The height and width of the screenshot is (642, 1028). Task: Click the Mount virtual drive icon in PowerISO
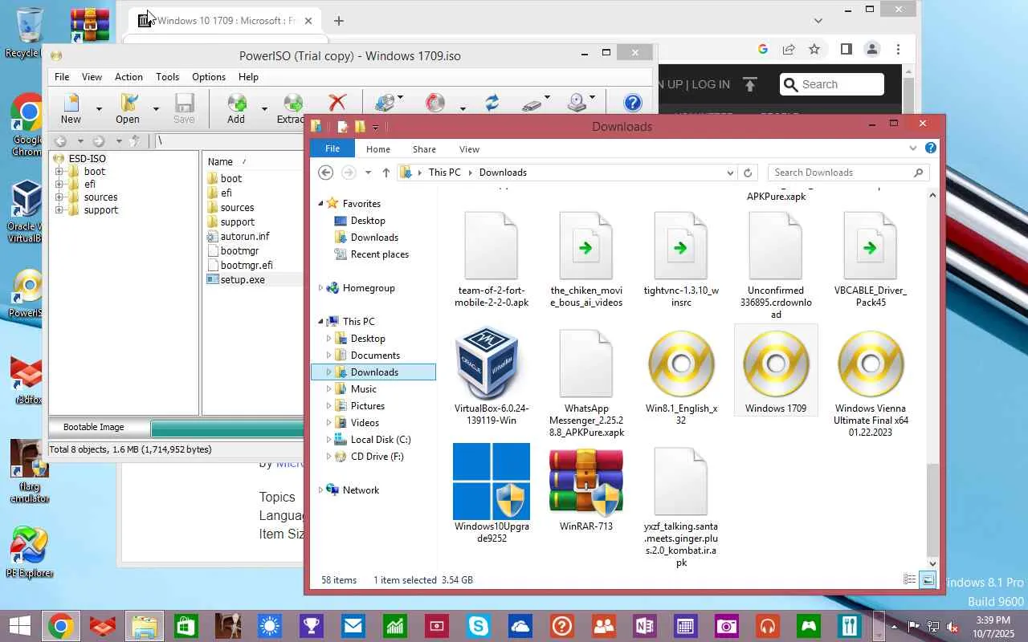coord(576,103)
